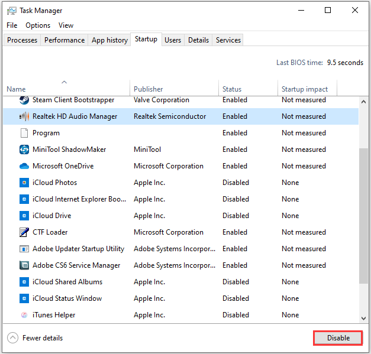Open the File menu

click(x=12, y=25)
